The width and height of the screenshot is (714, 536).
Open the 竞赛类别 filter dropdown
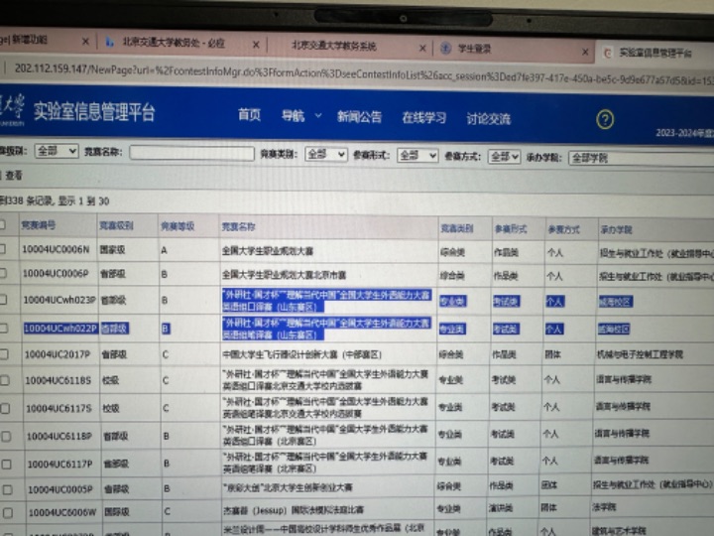click(326, 155)
